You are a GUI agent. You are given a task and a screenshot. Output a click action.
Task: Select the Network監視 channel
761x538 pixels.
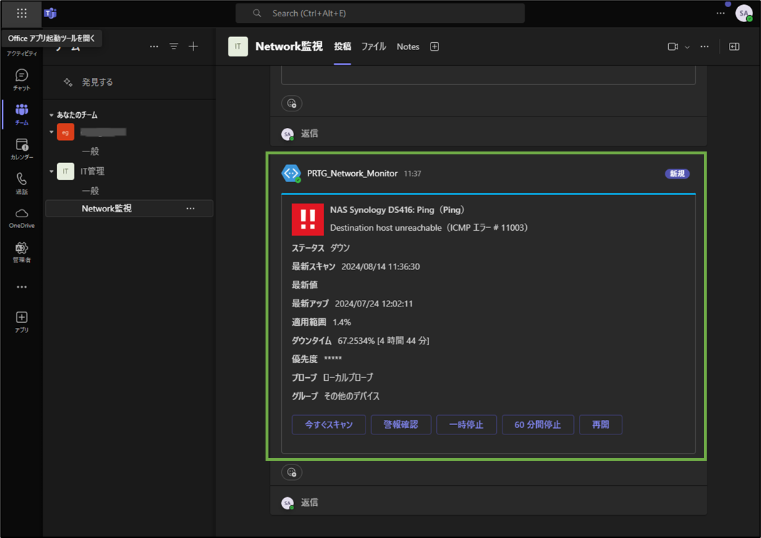point(129,209)
